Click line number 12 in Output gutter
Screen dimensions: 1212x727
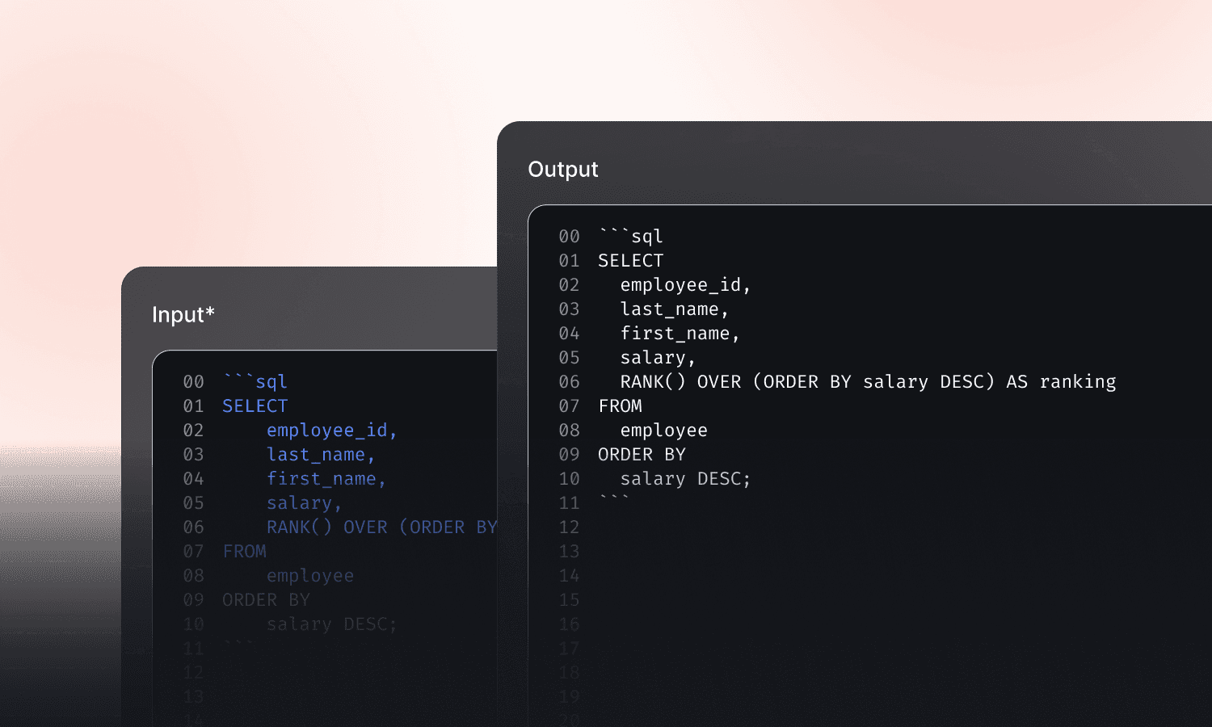569,527
